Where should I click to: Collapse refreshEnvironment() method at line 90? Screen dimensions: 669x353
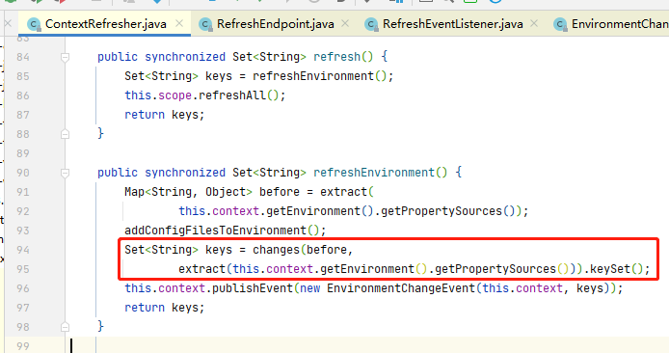pos(65,173)
